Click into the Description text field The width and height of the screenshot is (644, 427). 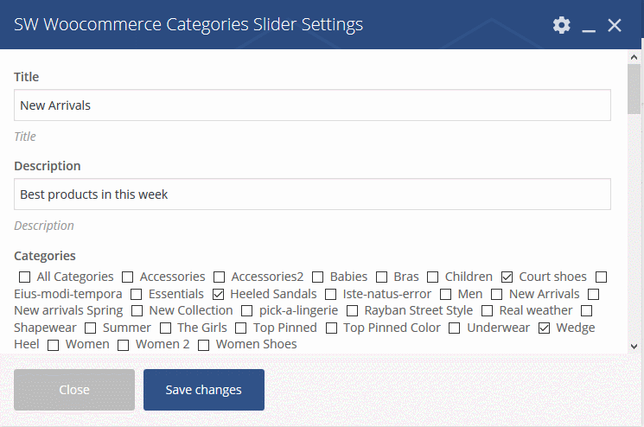[313, 194]
